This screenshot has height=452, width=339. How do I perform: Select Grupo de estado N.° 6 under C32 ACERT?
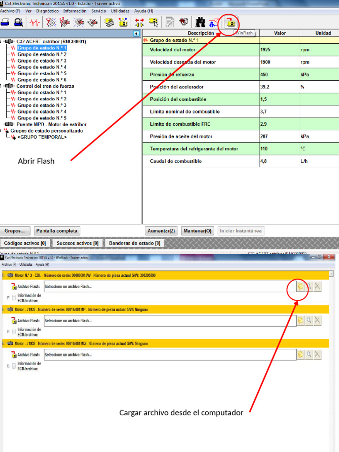click(42, 80)
